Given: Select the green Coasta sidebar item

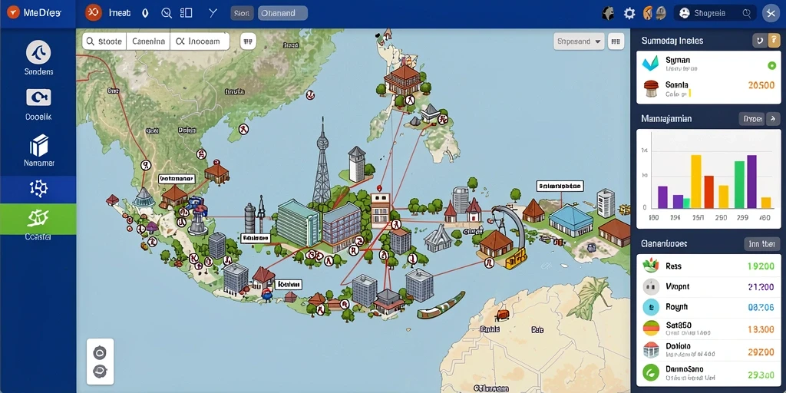Looking at the screenshot, I should (x=38, y=219).
